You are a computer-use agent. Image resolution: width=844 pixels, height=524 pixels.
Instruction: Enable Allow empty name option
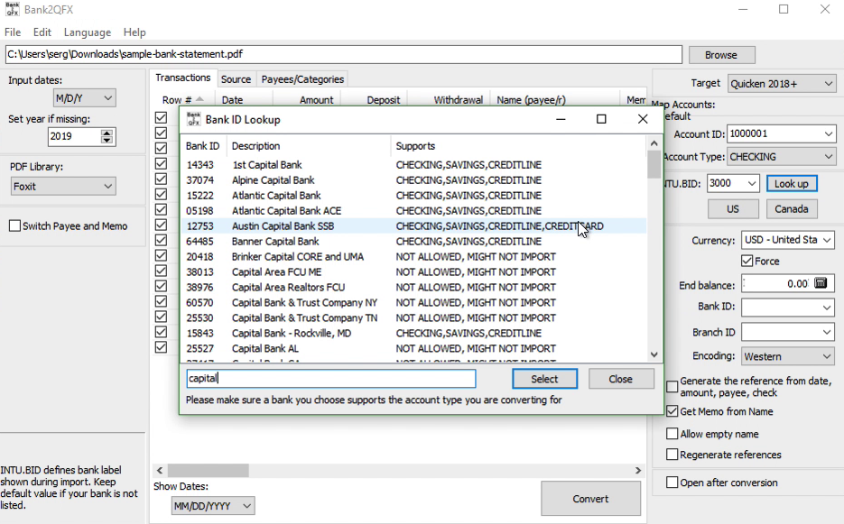672,434
